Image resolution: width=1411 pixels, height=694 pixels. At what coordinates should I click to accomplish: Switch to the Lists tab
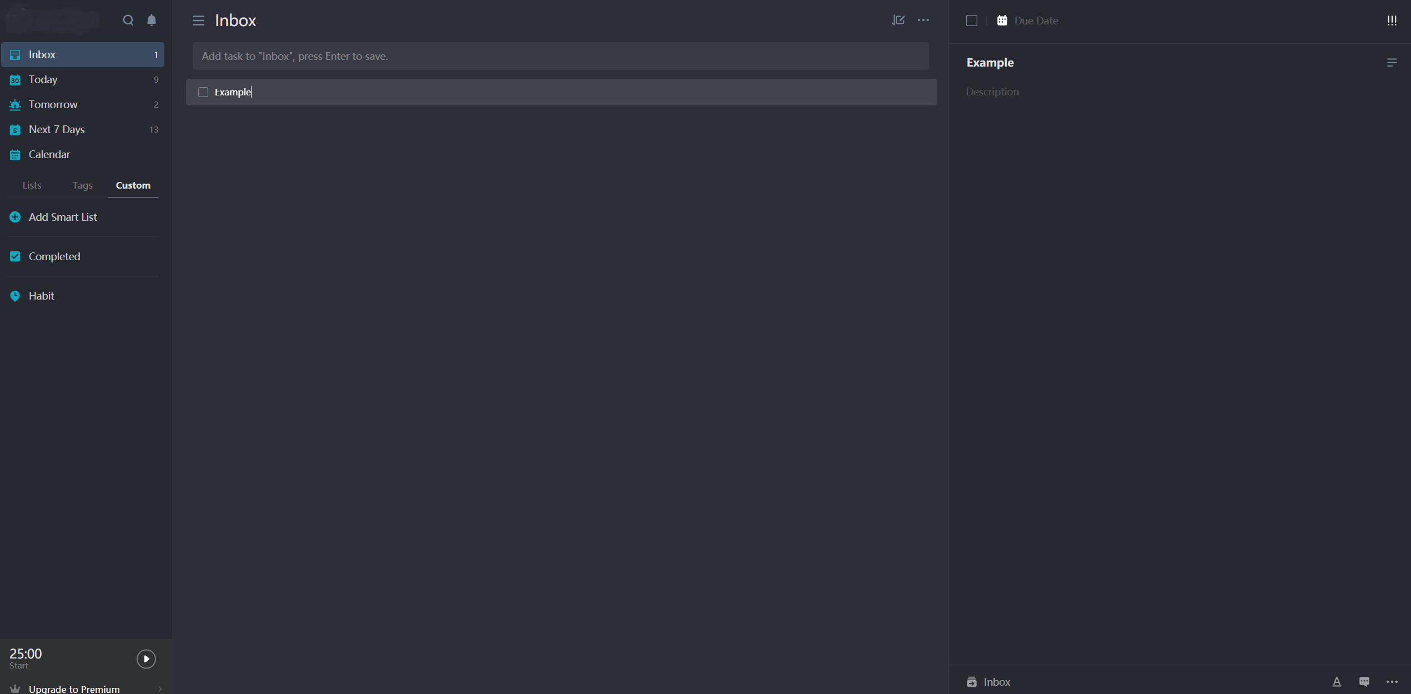point(32,185)
